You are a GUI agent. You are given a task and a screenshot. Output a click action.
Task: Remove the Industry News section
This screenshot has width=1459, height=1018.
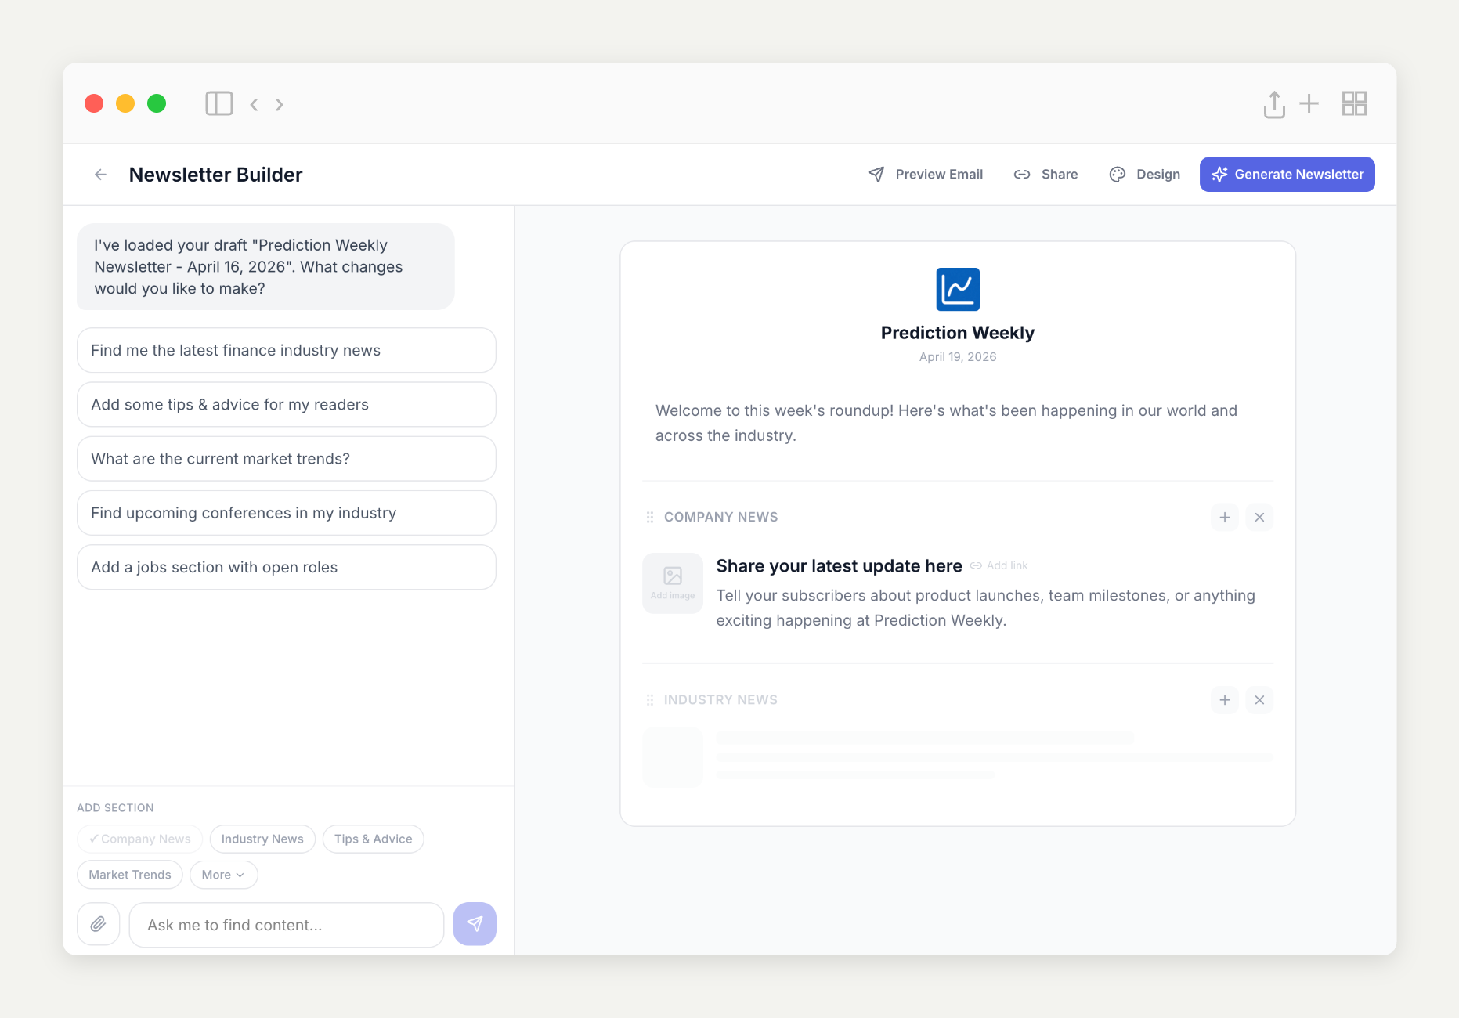1259,700
